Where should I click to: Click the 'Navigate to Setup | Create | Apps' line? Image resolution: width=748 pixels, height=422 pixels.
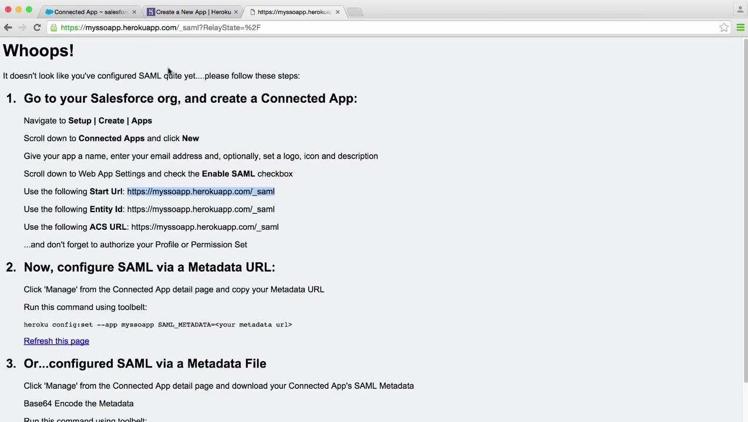click(88, 121)
